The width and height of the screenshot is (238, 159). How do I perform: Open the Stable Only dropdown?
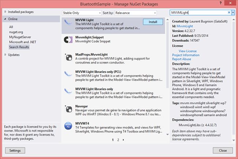pyautogui.click(x=82, y=13)
